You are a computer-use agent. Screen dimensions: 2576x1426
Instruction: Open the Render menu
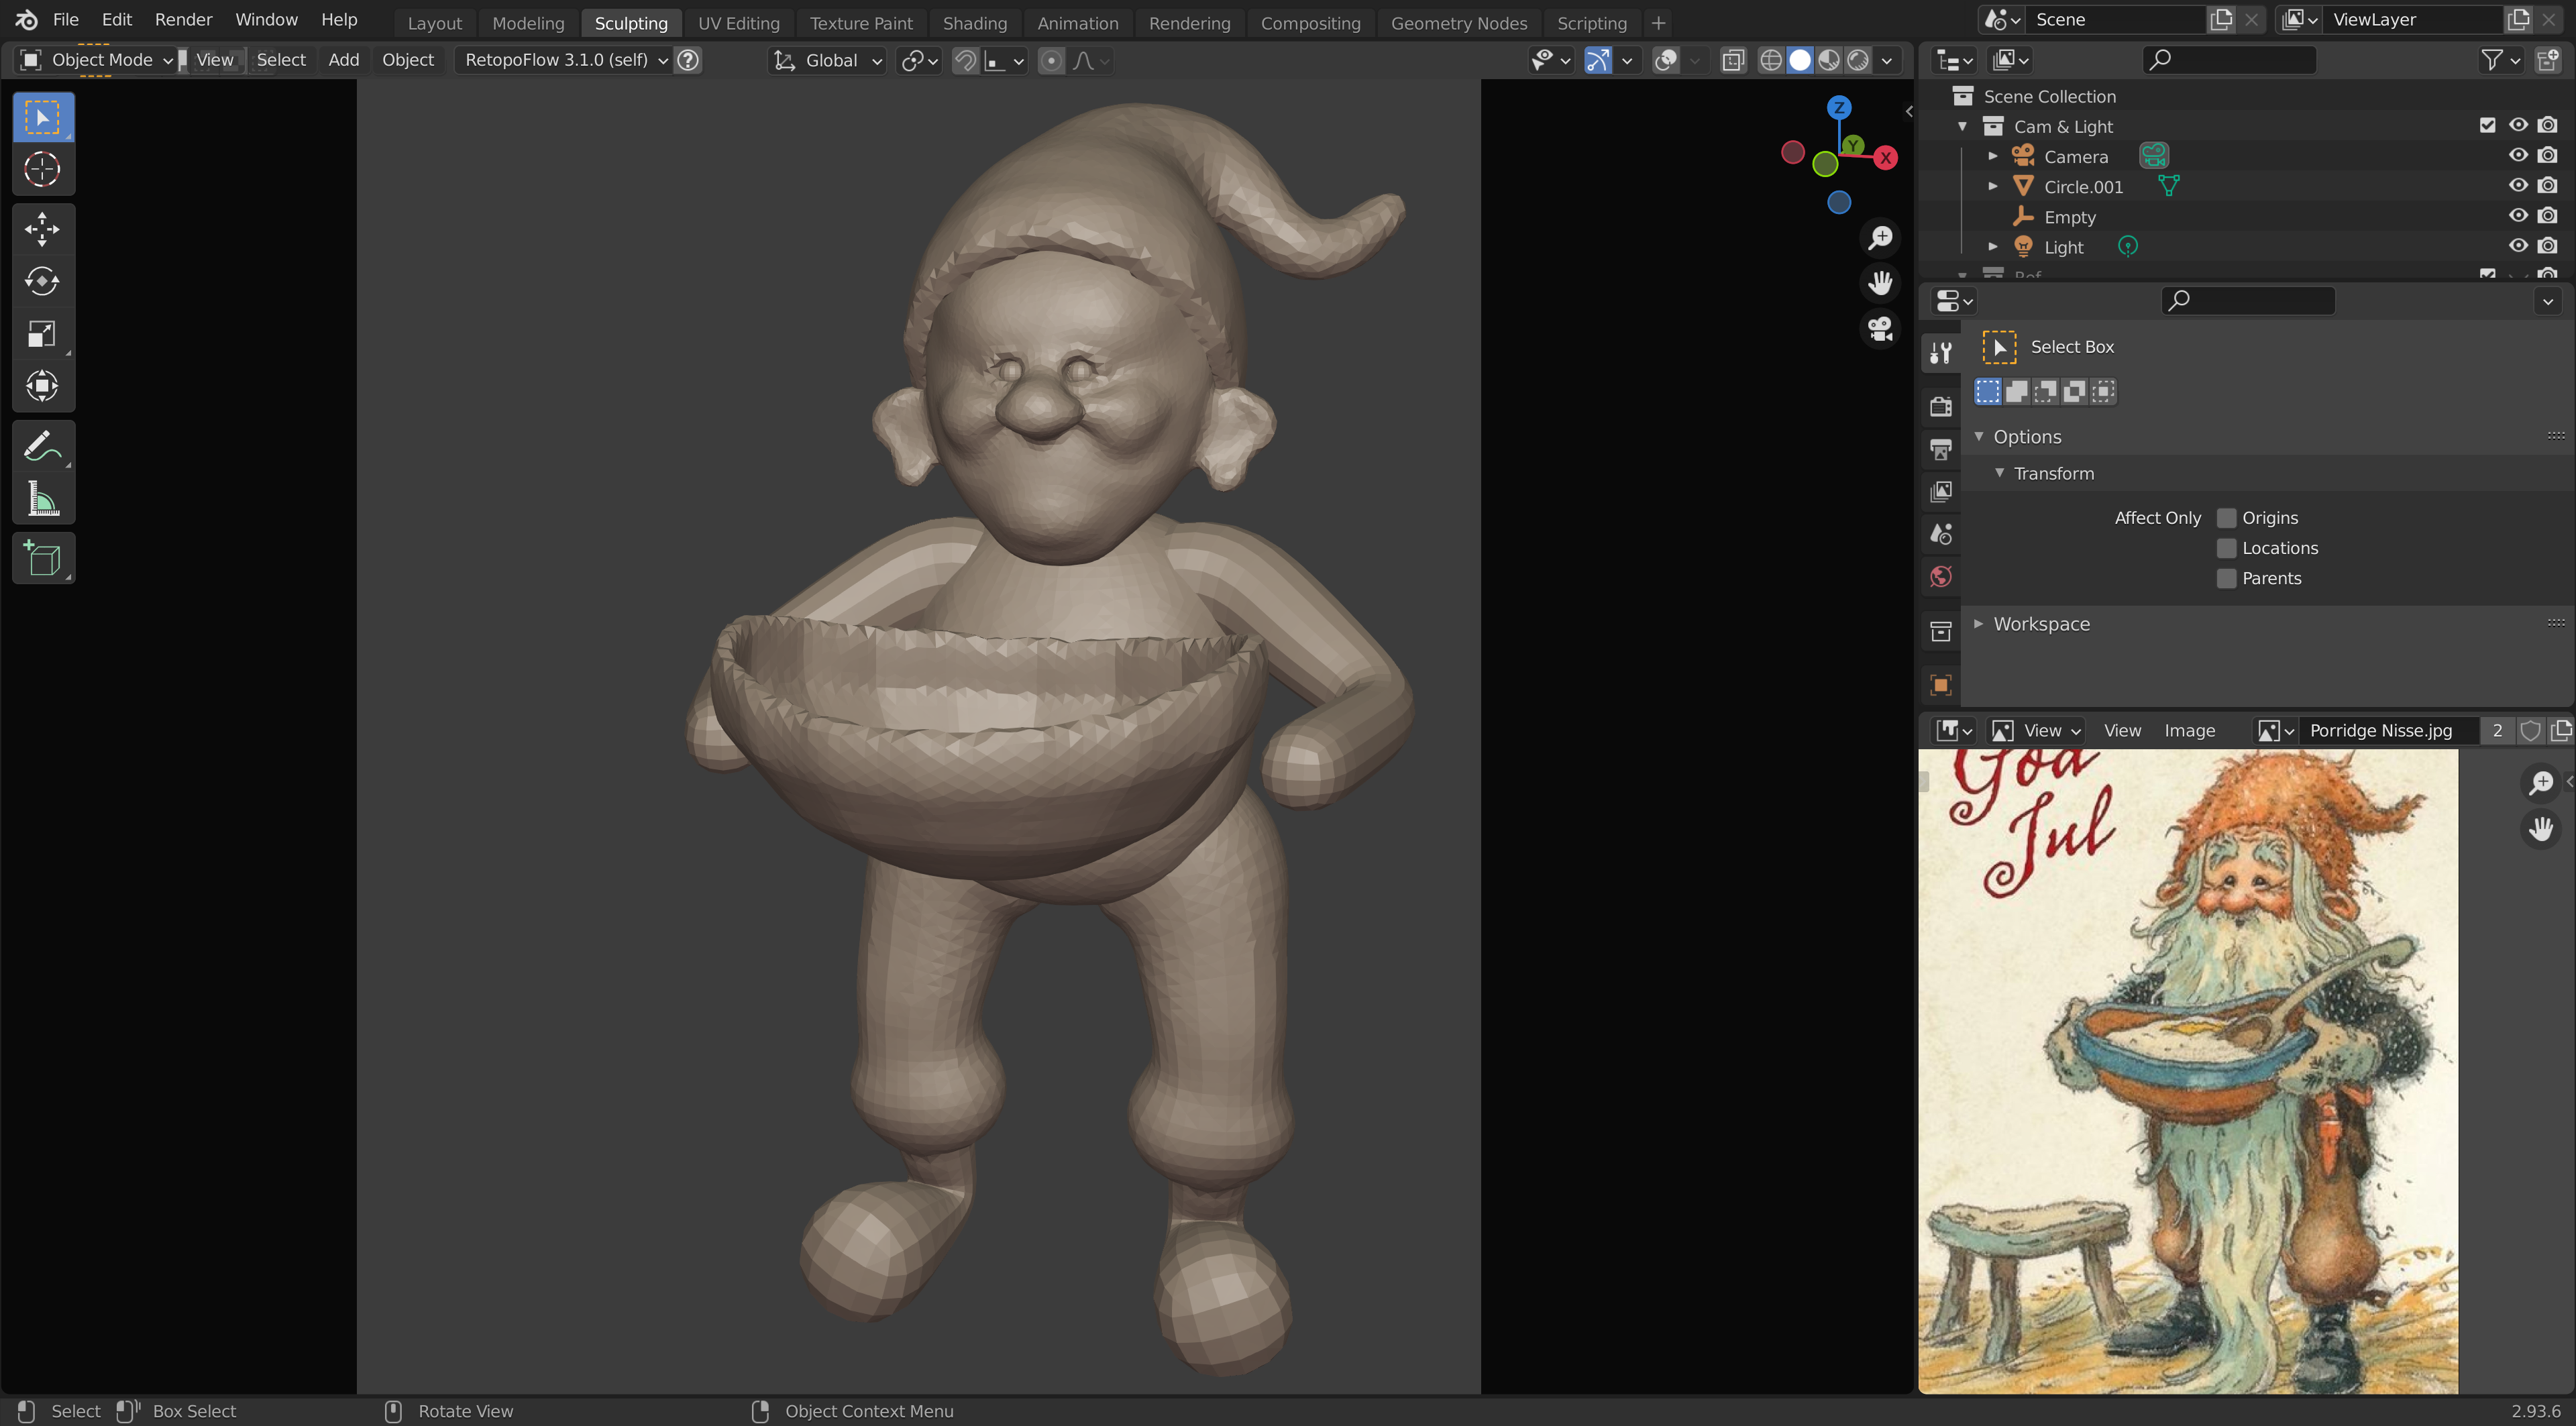tap(183, 19)
